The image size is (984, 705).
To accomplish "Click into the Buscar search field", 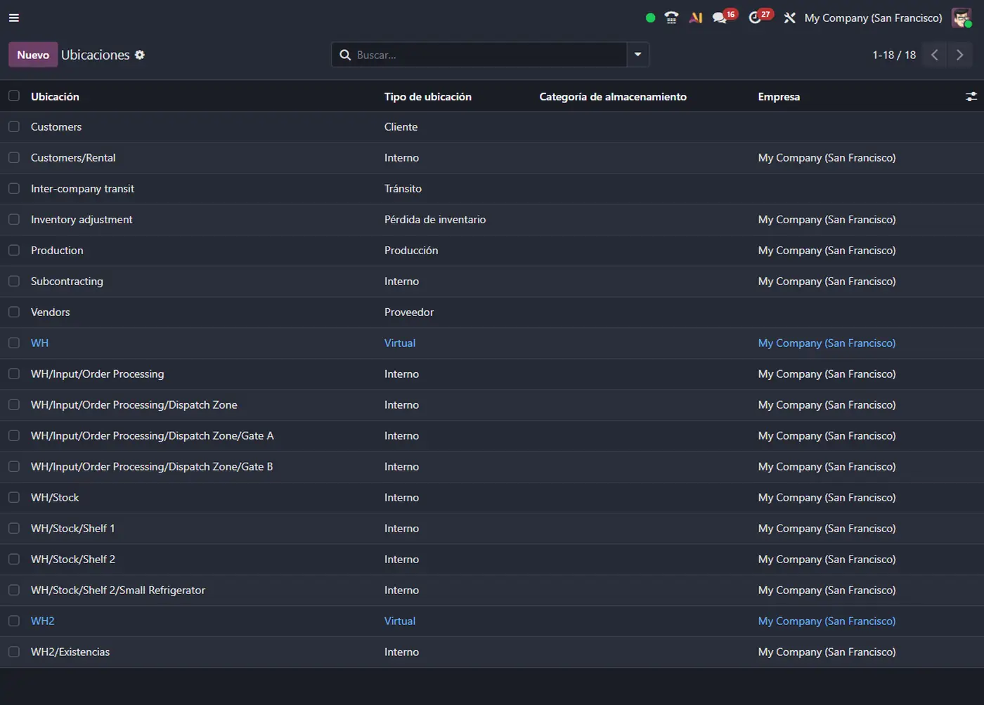I will [485, 55].
